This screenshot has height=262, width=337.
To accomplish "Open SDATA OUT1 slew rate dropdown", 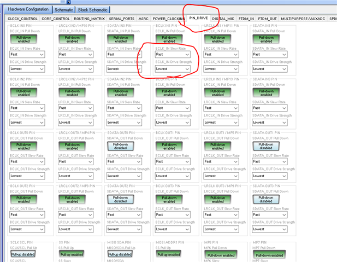I will tap(270, 161).
